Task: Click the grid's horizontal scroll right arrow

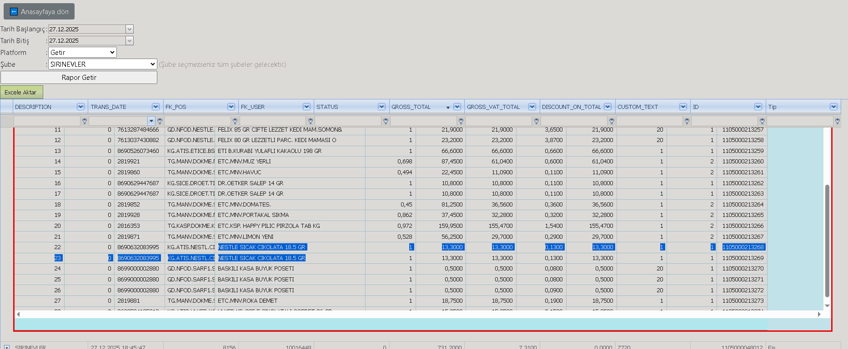Action: tap(819, 314)
